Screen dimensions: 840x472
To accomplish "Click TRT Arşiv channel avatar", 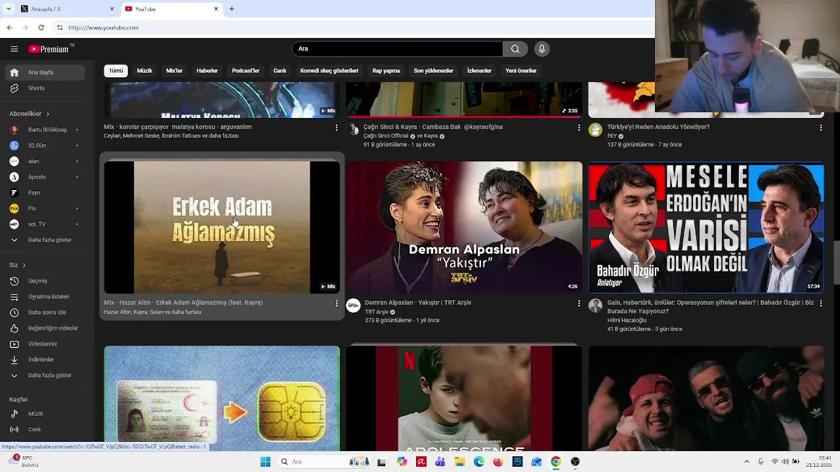I will [353, 305].
